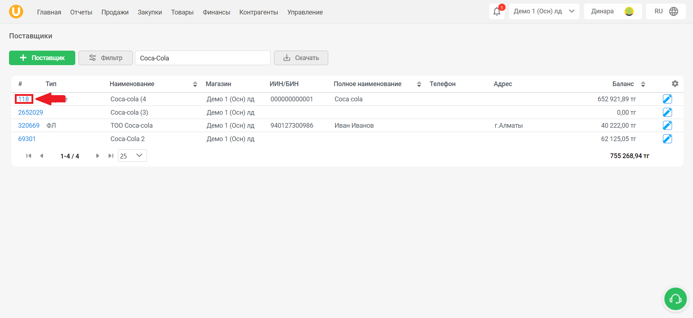
Task: Click the 940127300986 ИИН/БИН cell
Action: pos(292,126)
